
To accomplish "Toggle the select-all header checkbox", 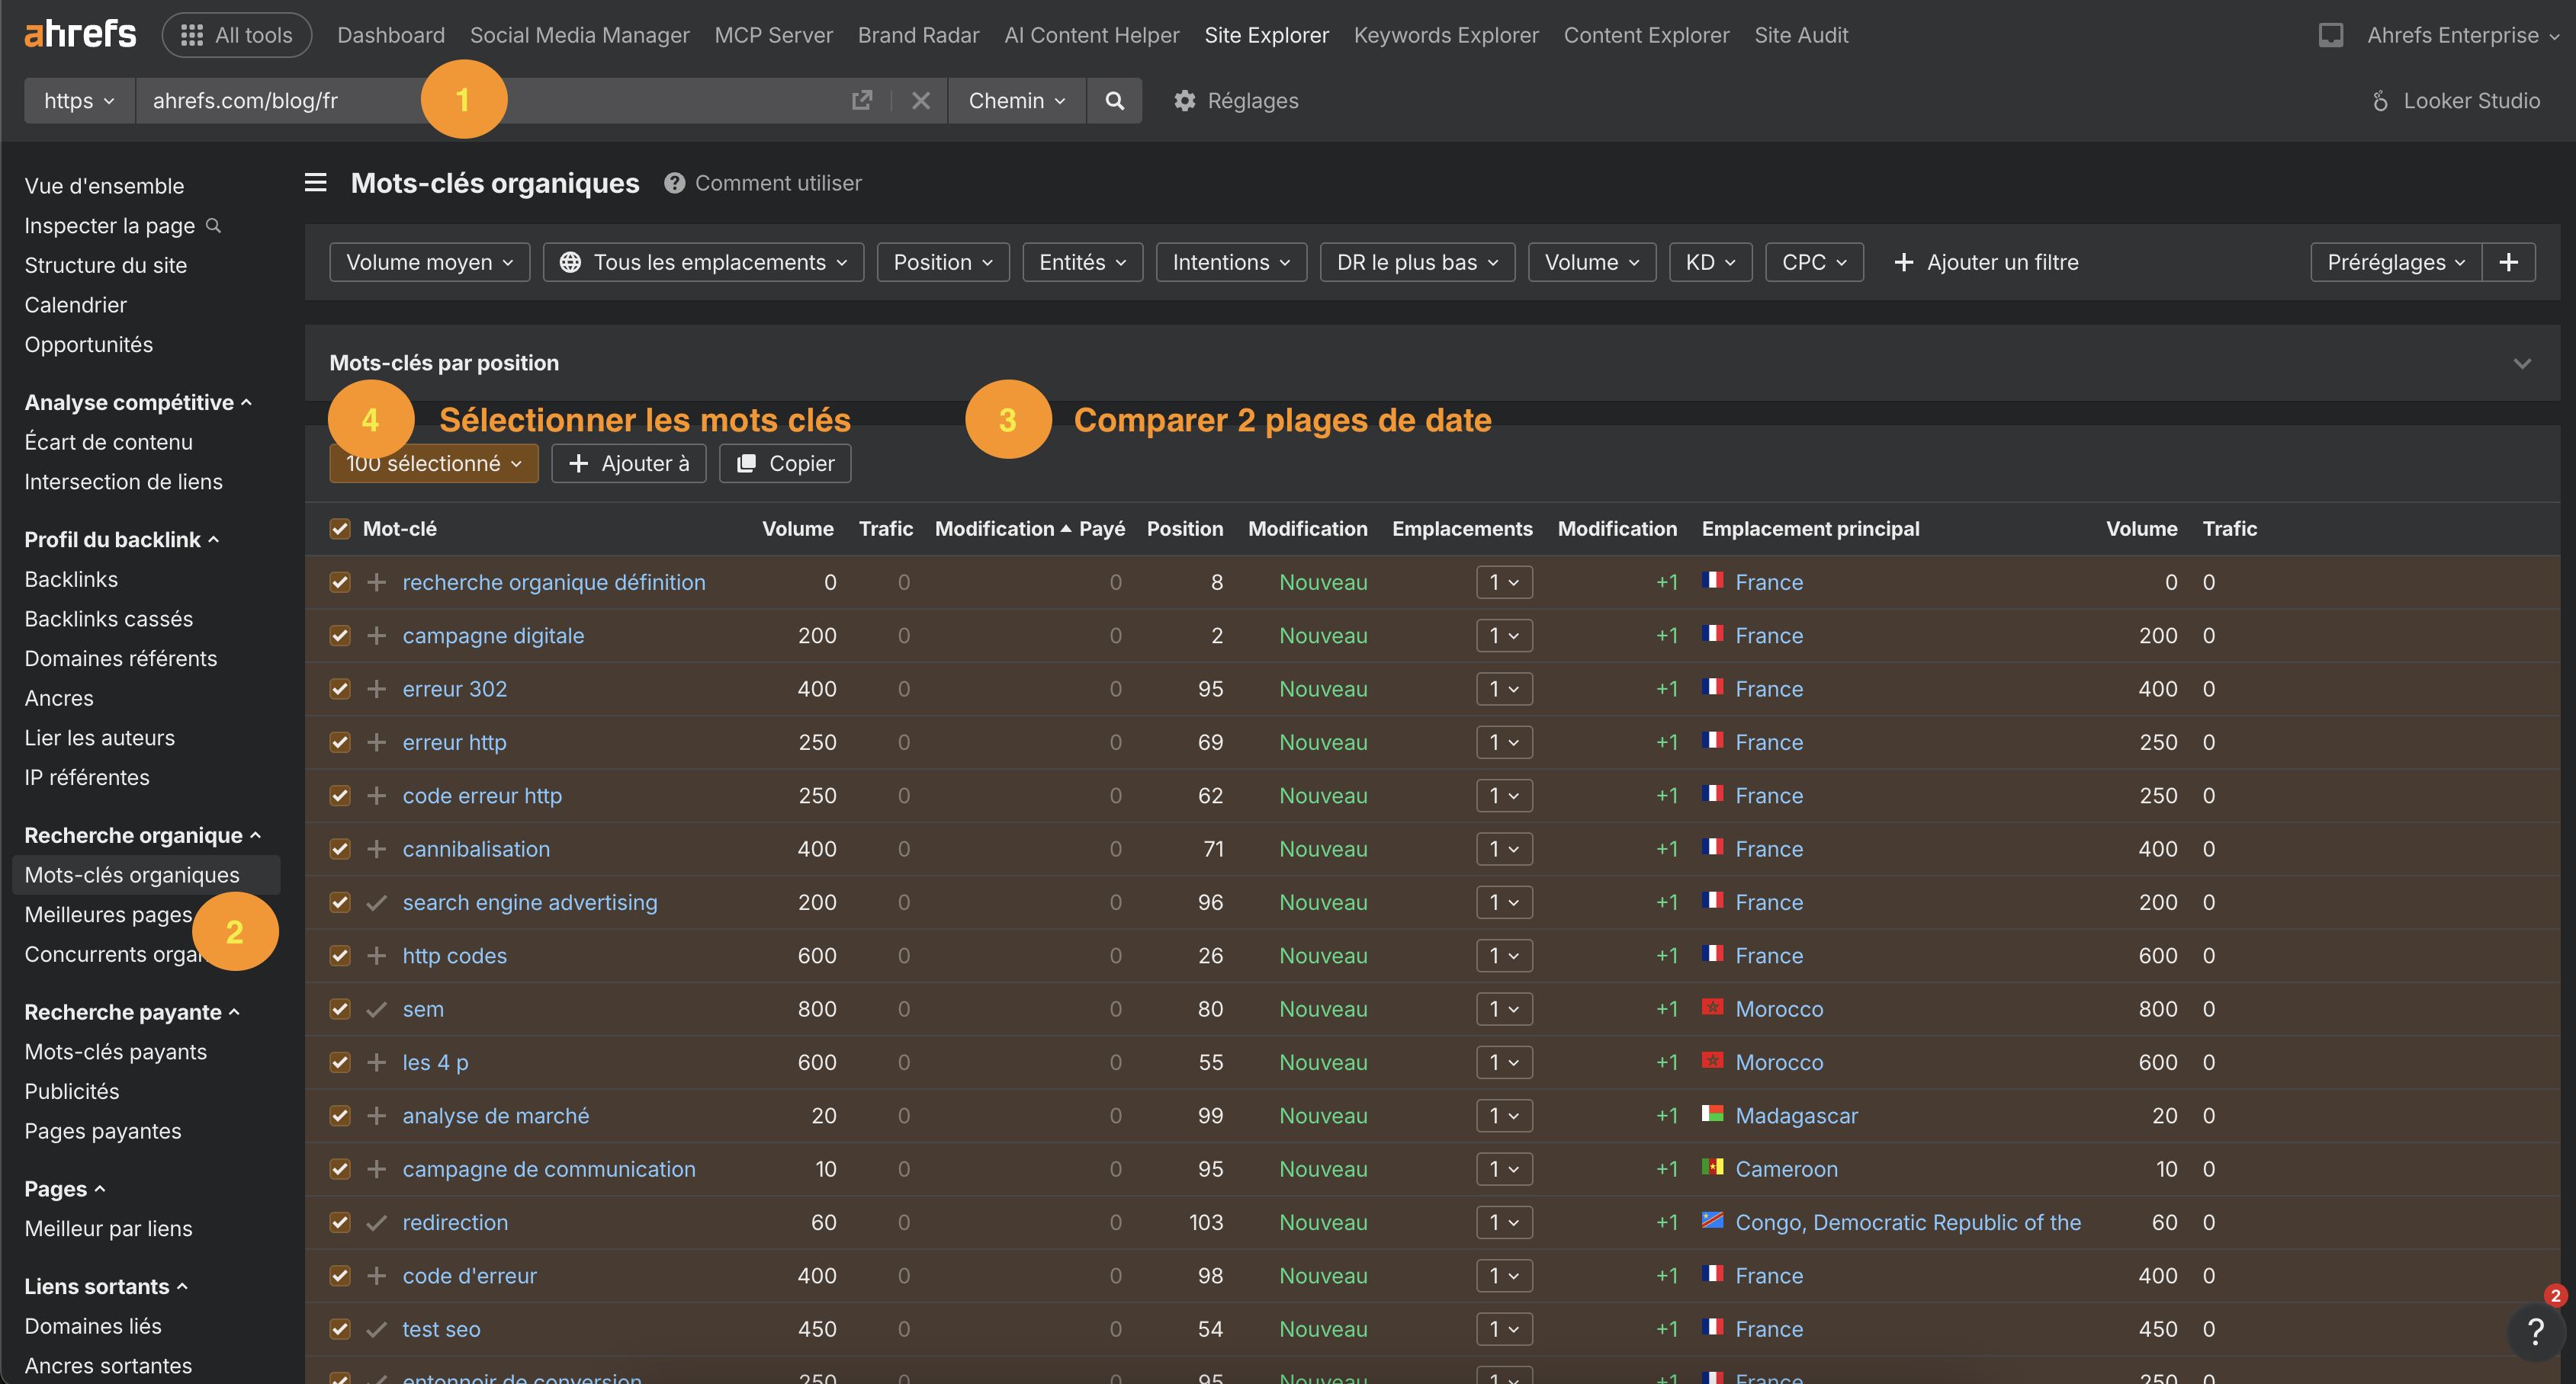I will [340, 529].
